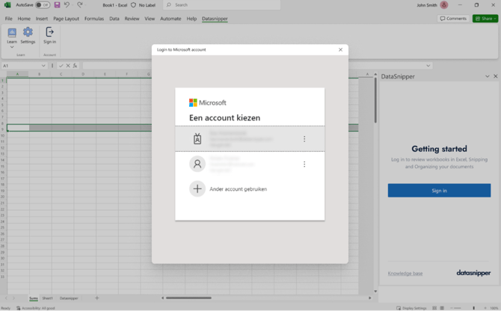501x311 pixels.
Task: Add a new sheet with plus icon
Action: click(x=96, y=298)
